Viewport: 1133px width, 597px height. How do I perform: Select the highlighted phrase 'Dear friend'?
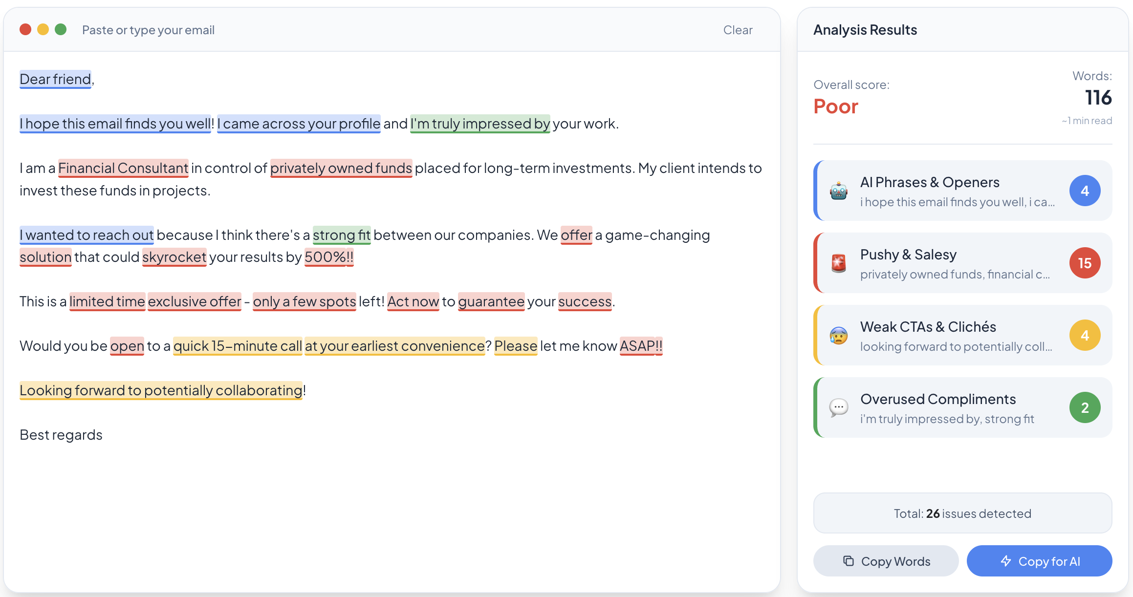point(55,79)
